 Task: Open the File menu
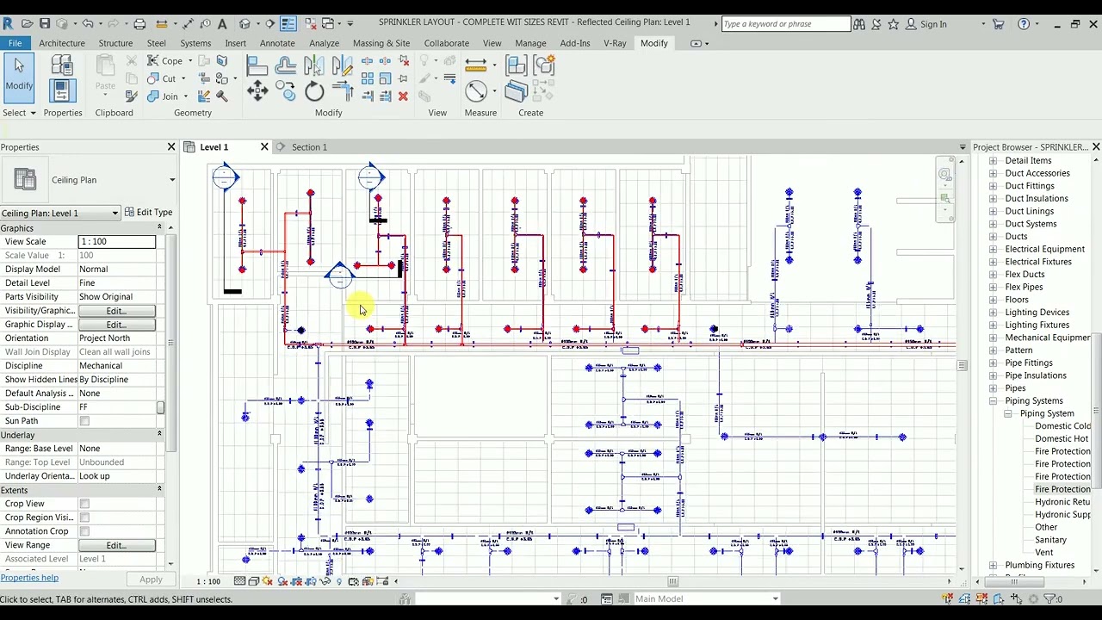tap(15, 43)
